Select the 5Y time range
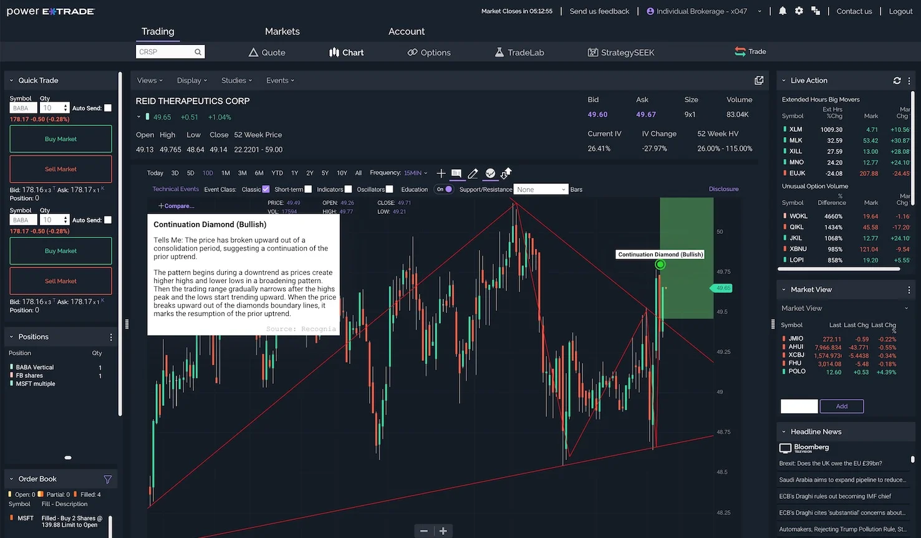Image resolution: width=921 pixels, height=538 pixels. coord(325,173)
